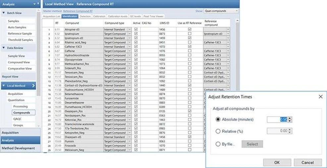The height and width of the screenshot is (168, 327).
Task: Click OK in Adjust Retention Times
Action: pos(277,162)
